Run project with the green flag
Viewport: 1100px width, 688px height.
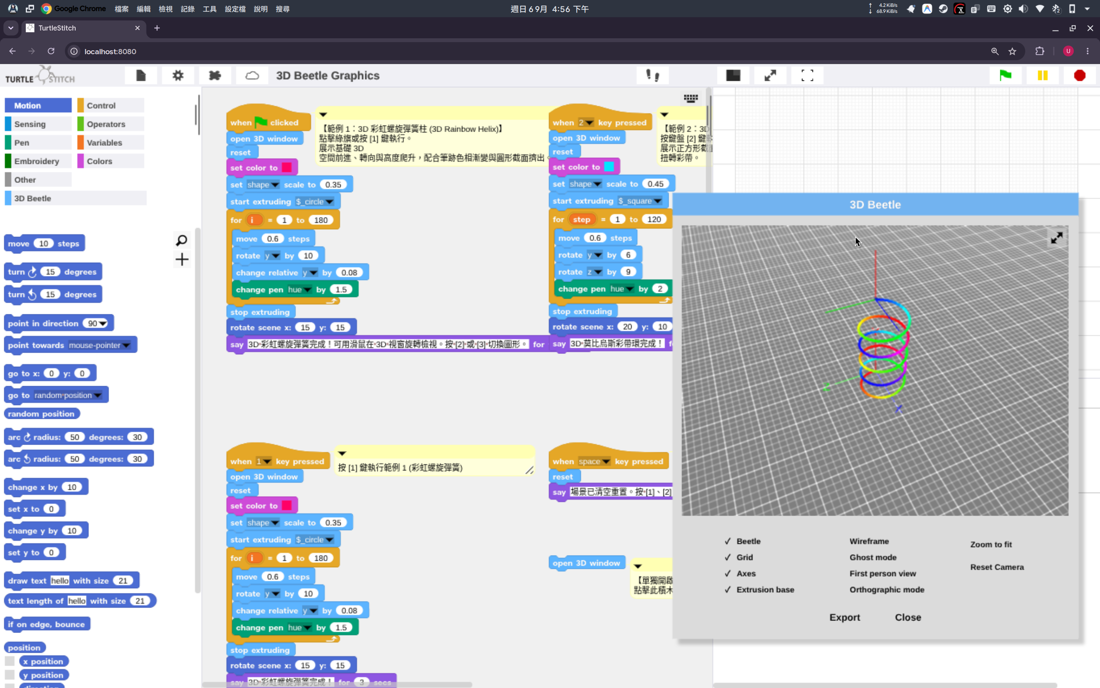pos(1005,76)
